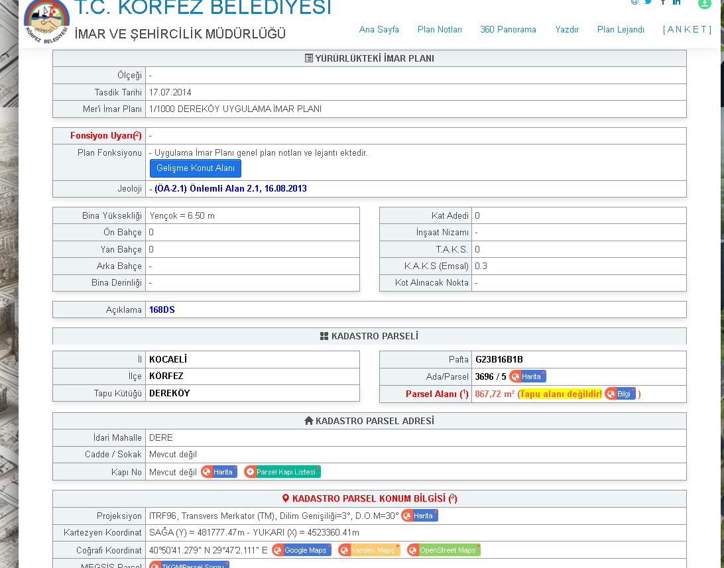Image resolution: width=724 pixels, height=568 pixels.
Task: Click the email @ icon
Action: 634,2
